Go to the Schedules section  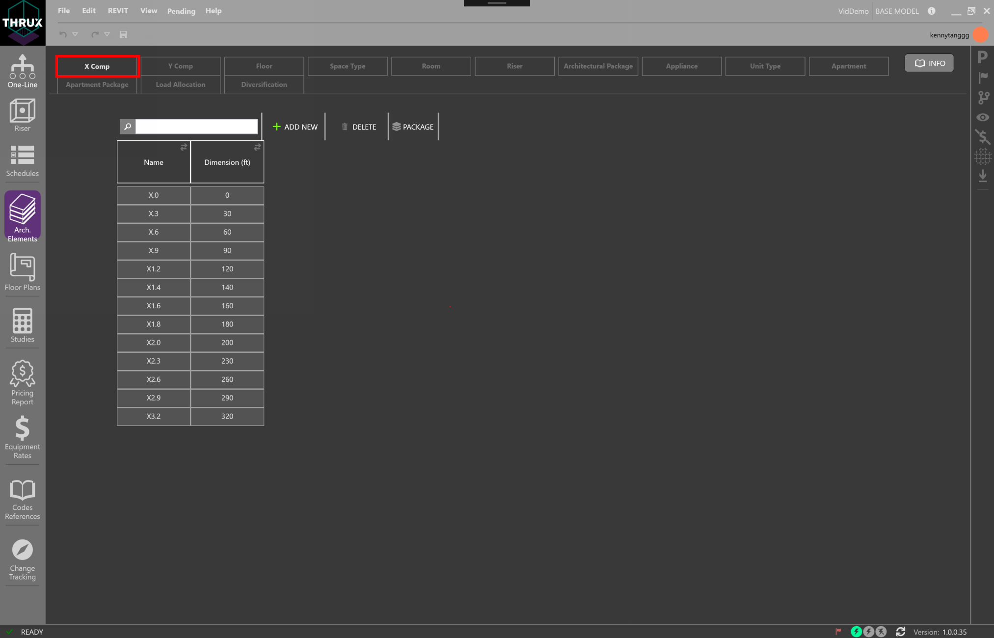pos(22,161)
